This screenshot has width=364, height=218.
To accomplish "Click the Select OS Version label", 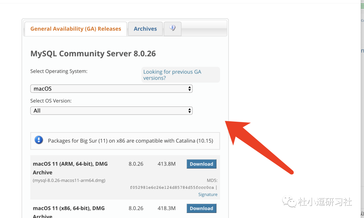I will pos(51,101).
